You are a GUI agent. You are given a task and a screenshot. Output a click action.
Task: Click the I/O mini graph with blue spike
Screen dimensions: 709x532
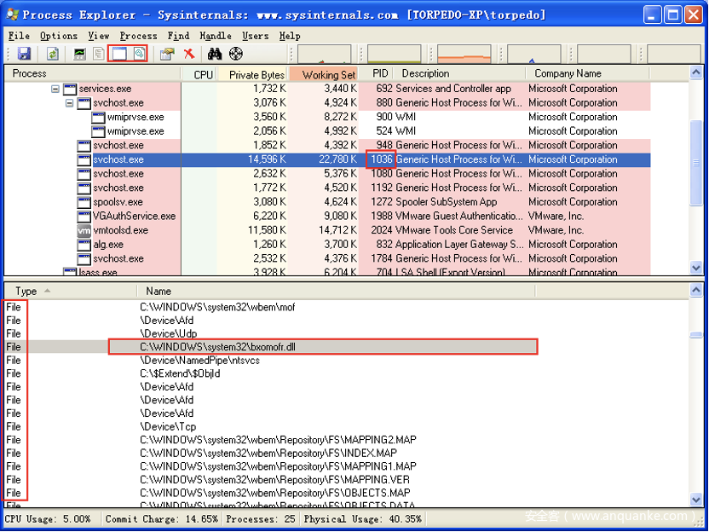click(534, 54)
